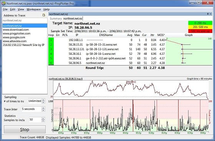Select hop 3 row 58.28.13.131
Viewport: 215px width, 141px height.
coord(107,49)
